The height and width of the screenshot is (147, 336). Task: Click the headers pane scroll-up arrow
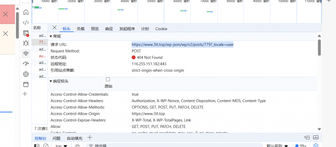coord(319,36)
